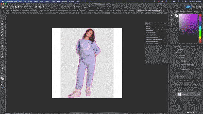Select the Pen tool
203x114 pixels.
(x=2, y=57)
